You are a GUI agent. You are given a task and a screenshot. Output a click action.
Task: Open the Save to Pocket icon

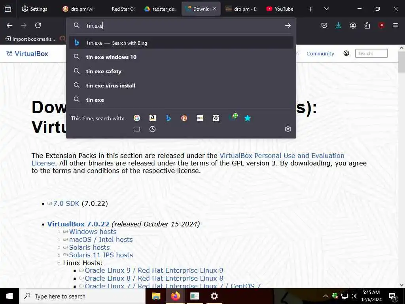coord(324,25)
